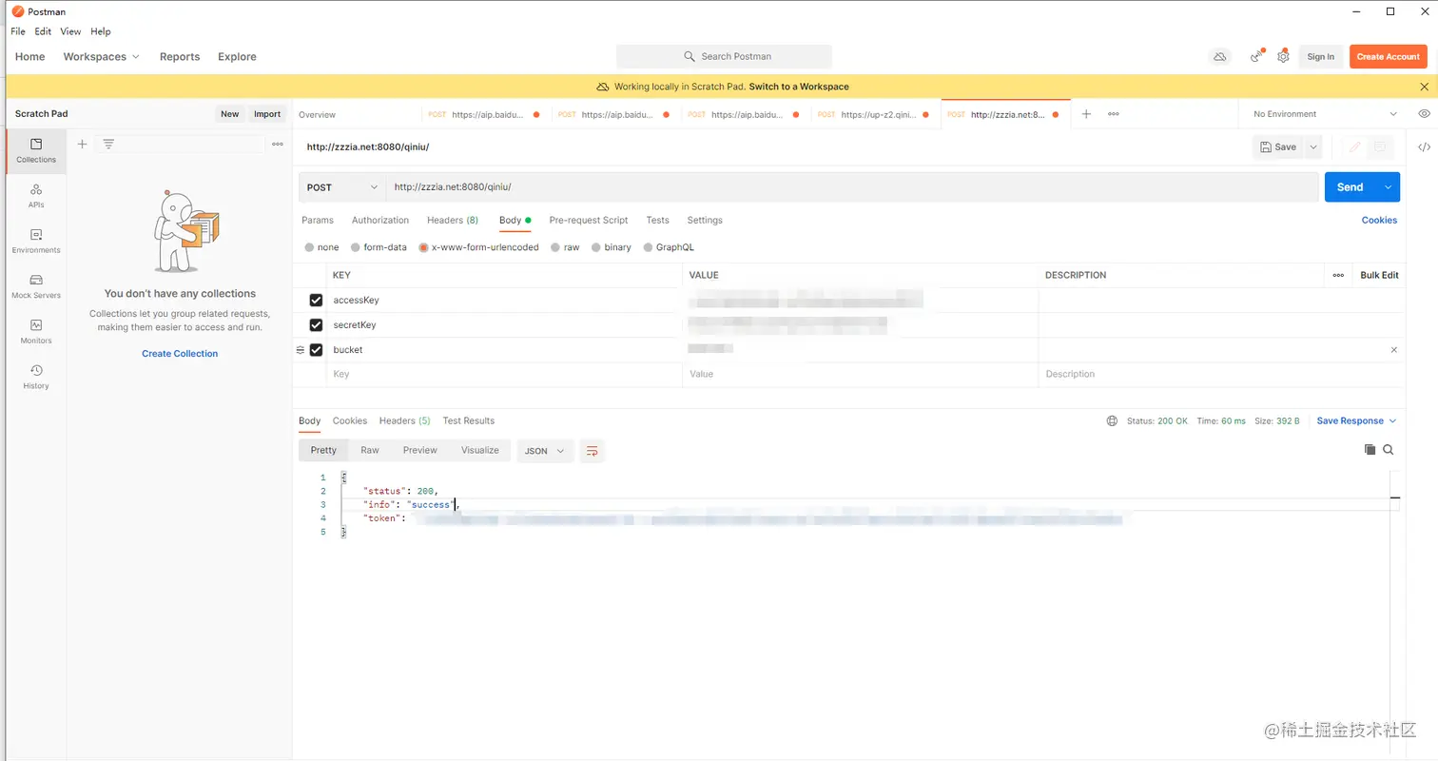The height and width of the screenshot is (761, 1438).
Task: Open the Monitors sidebar panel
Action: 36,331
